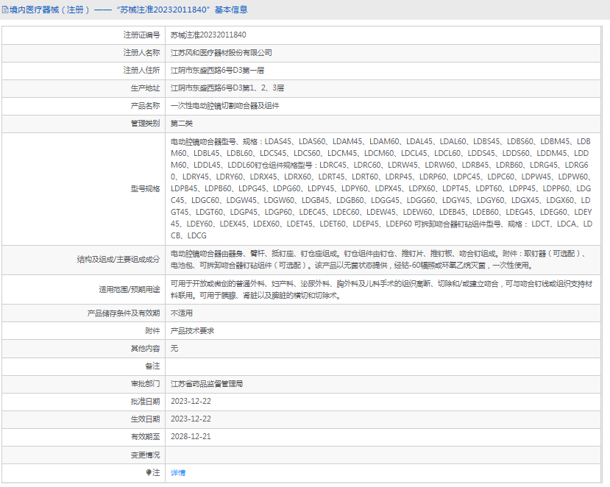The image size is (610, 487).
Task: Click the 产品技术要求 attachment value
Action: coord(193,330)
